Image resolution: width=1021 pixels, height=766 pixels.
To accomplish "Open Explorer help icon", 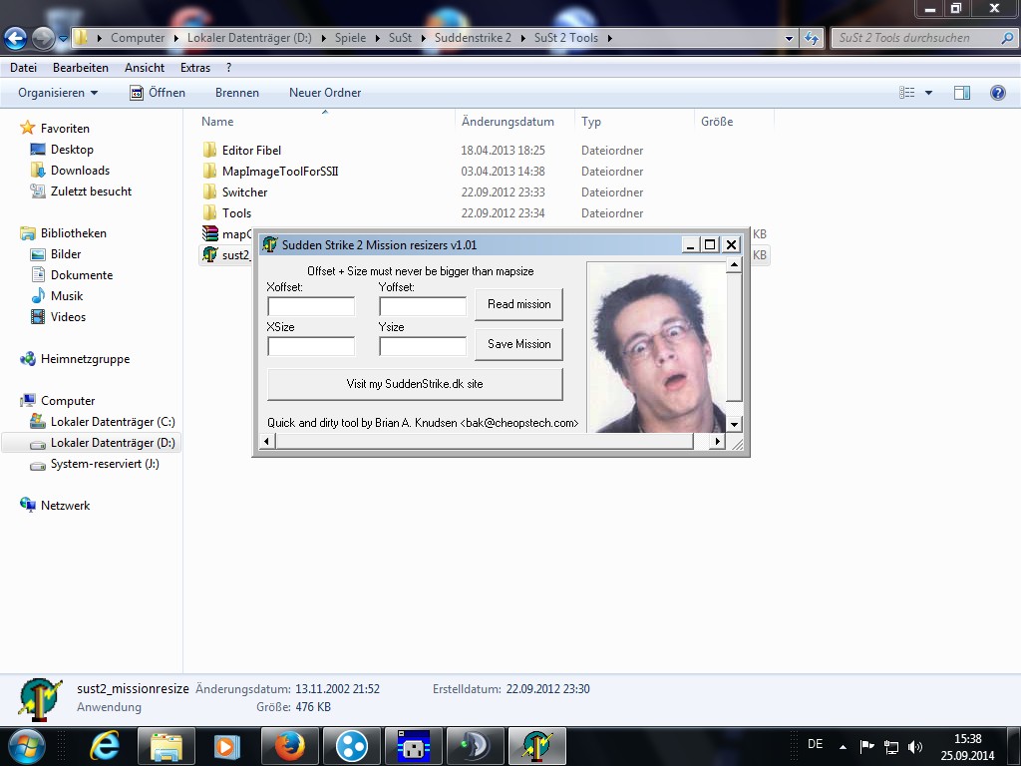I will pos(997,93).
